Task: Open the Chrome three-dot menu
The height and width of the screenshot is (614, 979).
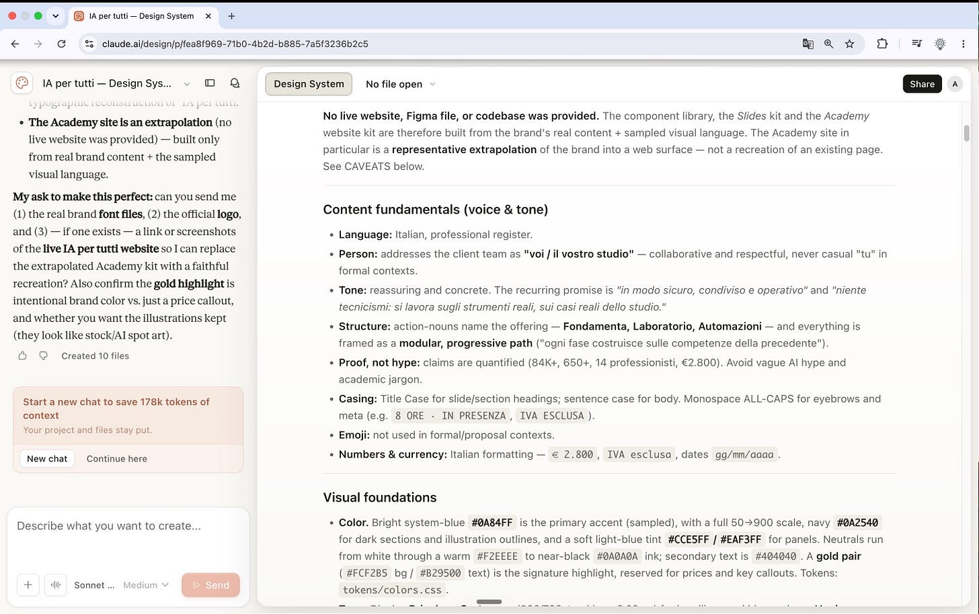Action: [964, 44]
